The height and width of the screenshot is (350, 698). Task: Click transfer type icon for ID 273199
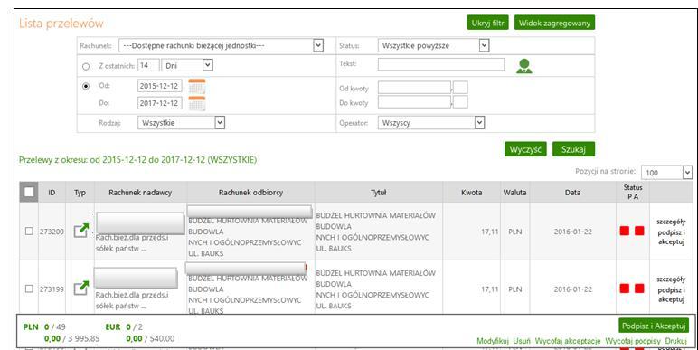(x=81, y=288)
